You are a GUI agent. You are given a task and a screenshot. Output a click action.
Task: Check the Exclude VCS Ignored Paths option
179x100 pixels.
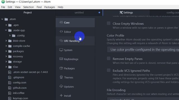click(109, 70)
